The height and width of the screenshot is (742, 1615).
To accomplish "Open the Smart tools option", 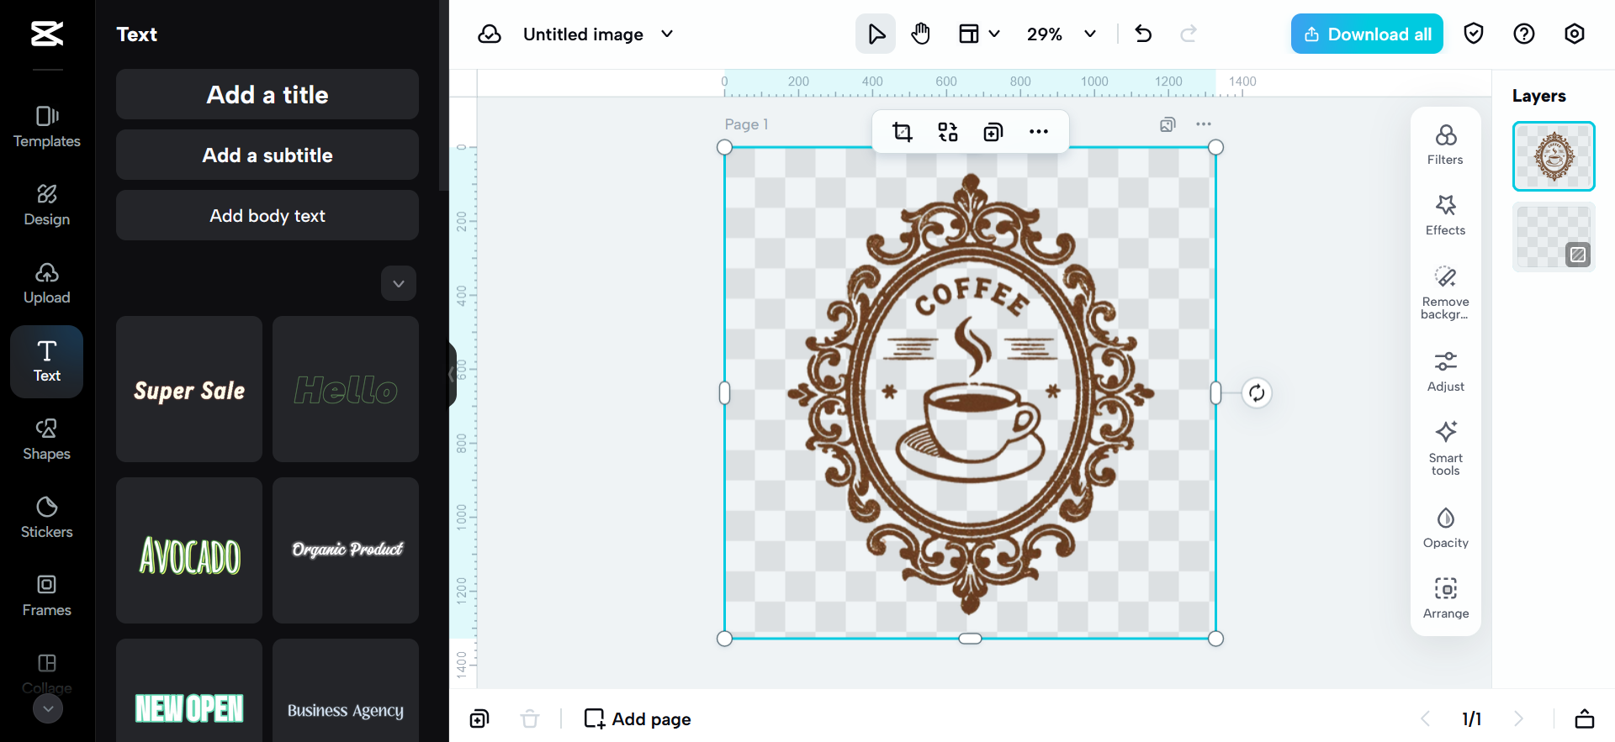I will 1445,447.
